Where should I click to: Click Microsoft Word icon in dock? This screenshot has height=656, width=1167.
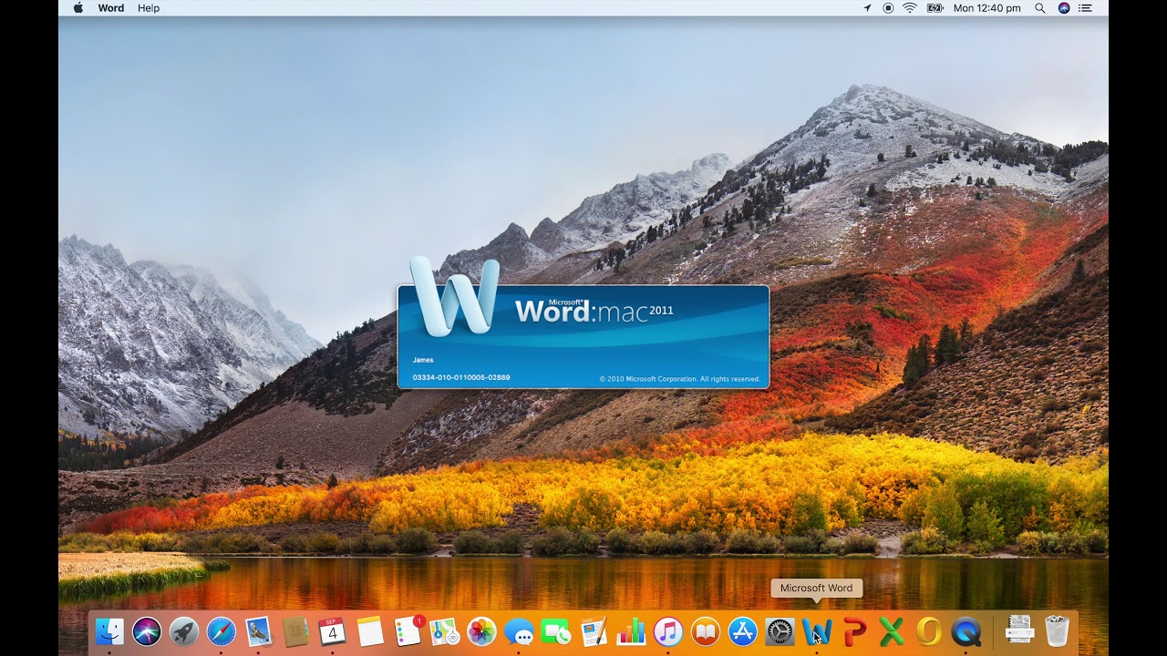pos(817,630)
